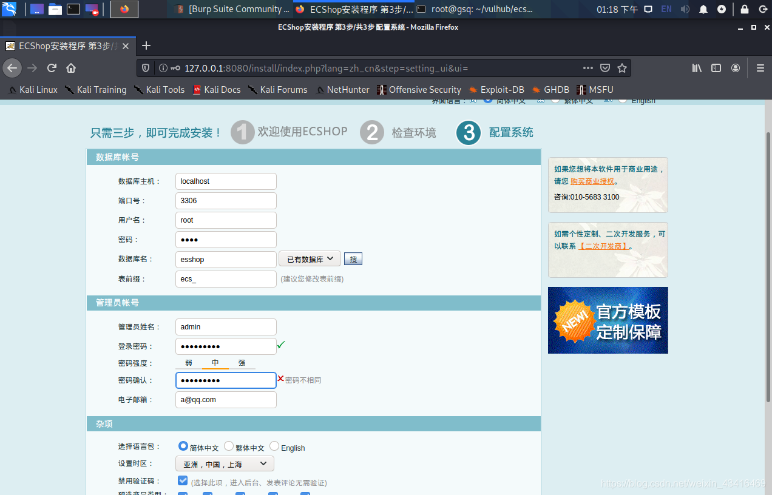Close the ECShop browser tab

(126, 46)
